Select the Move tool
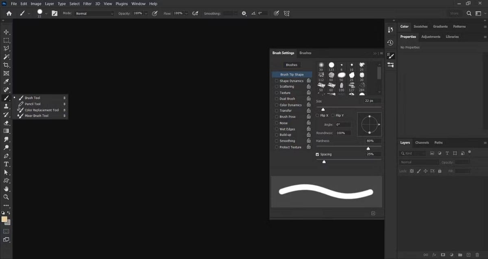The height and width of the screenshot is (259, 488). pos(6,31)
